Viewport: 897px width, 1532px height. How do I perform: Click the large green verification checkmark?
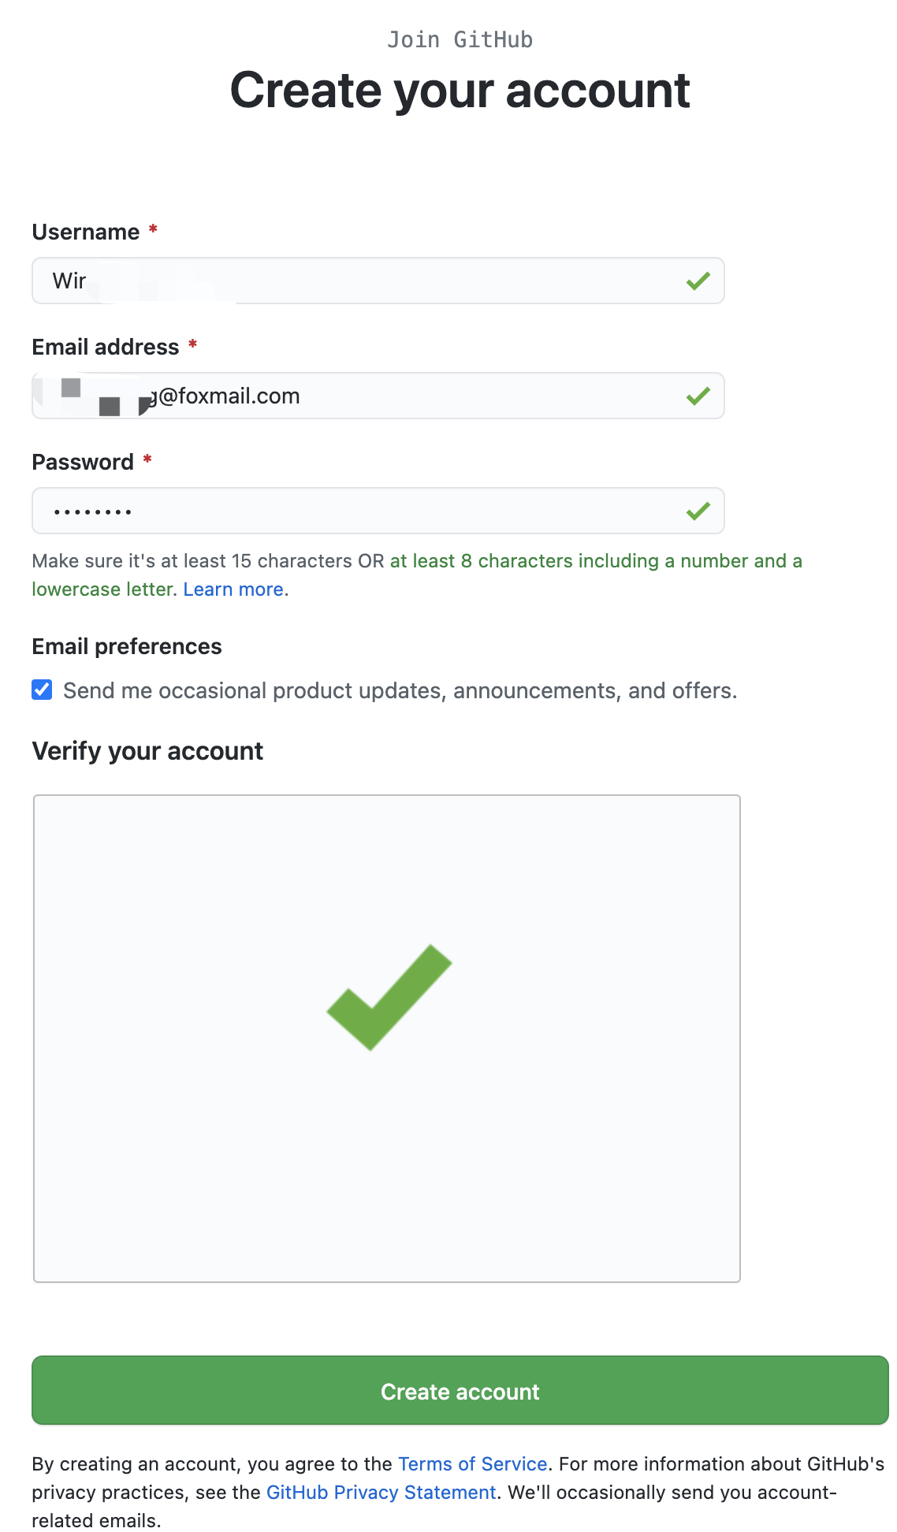tap(388, 1001)
